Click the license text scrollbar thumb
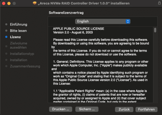Screen dimensions: 162x115 click(155, 30)
